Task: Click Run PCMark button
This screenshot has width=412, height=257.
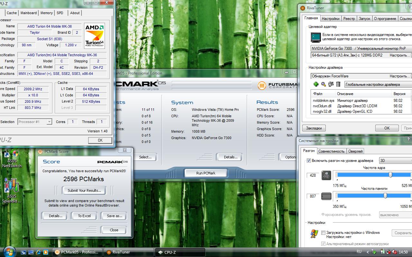Action: pyautogui.click(x=206, y=173)
